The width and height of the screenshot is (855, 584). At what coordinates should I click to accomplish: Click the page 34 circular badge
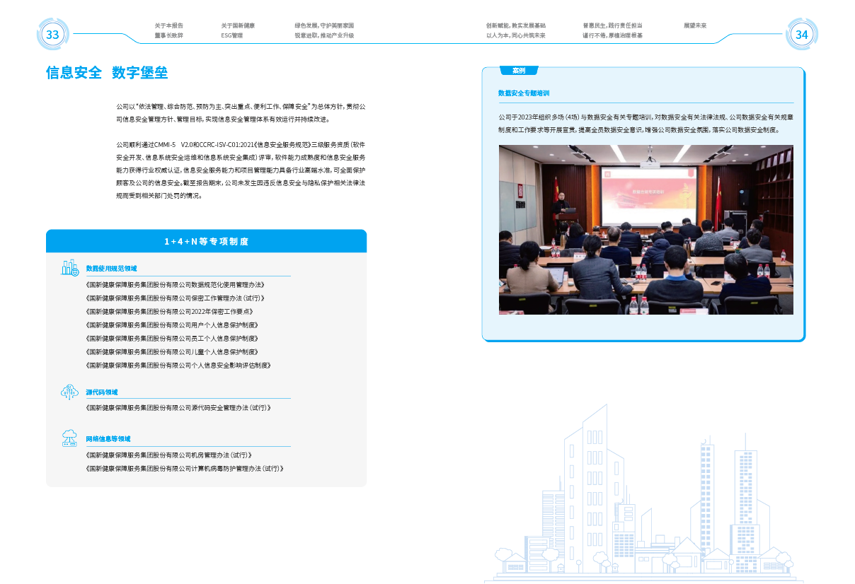[x=801, y=35]
